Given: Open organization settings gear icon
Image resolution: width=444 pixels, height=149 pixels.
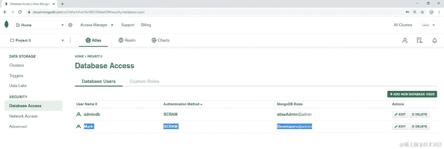Looking at the screenshot, I should (70, 25).
